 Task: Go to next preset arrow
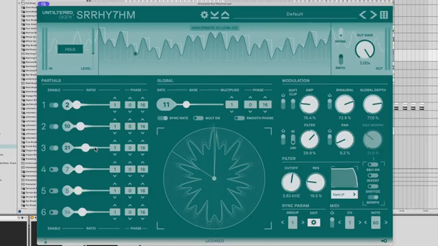373,15
